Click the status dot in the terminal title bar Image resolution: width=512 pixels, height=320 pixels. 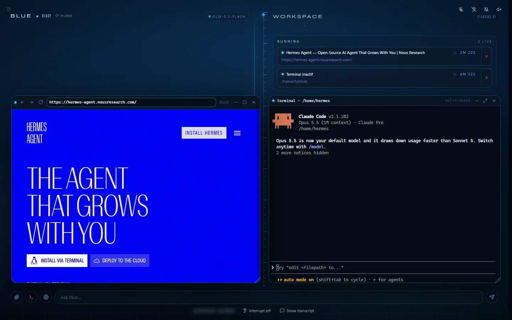[273, 101]
